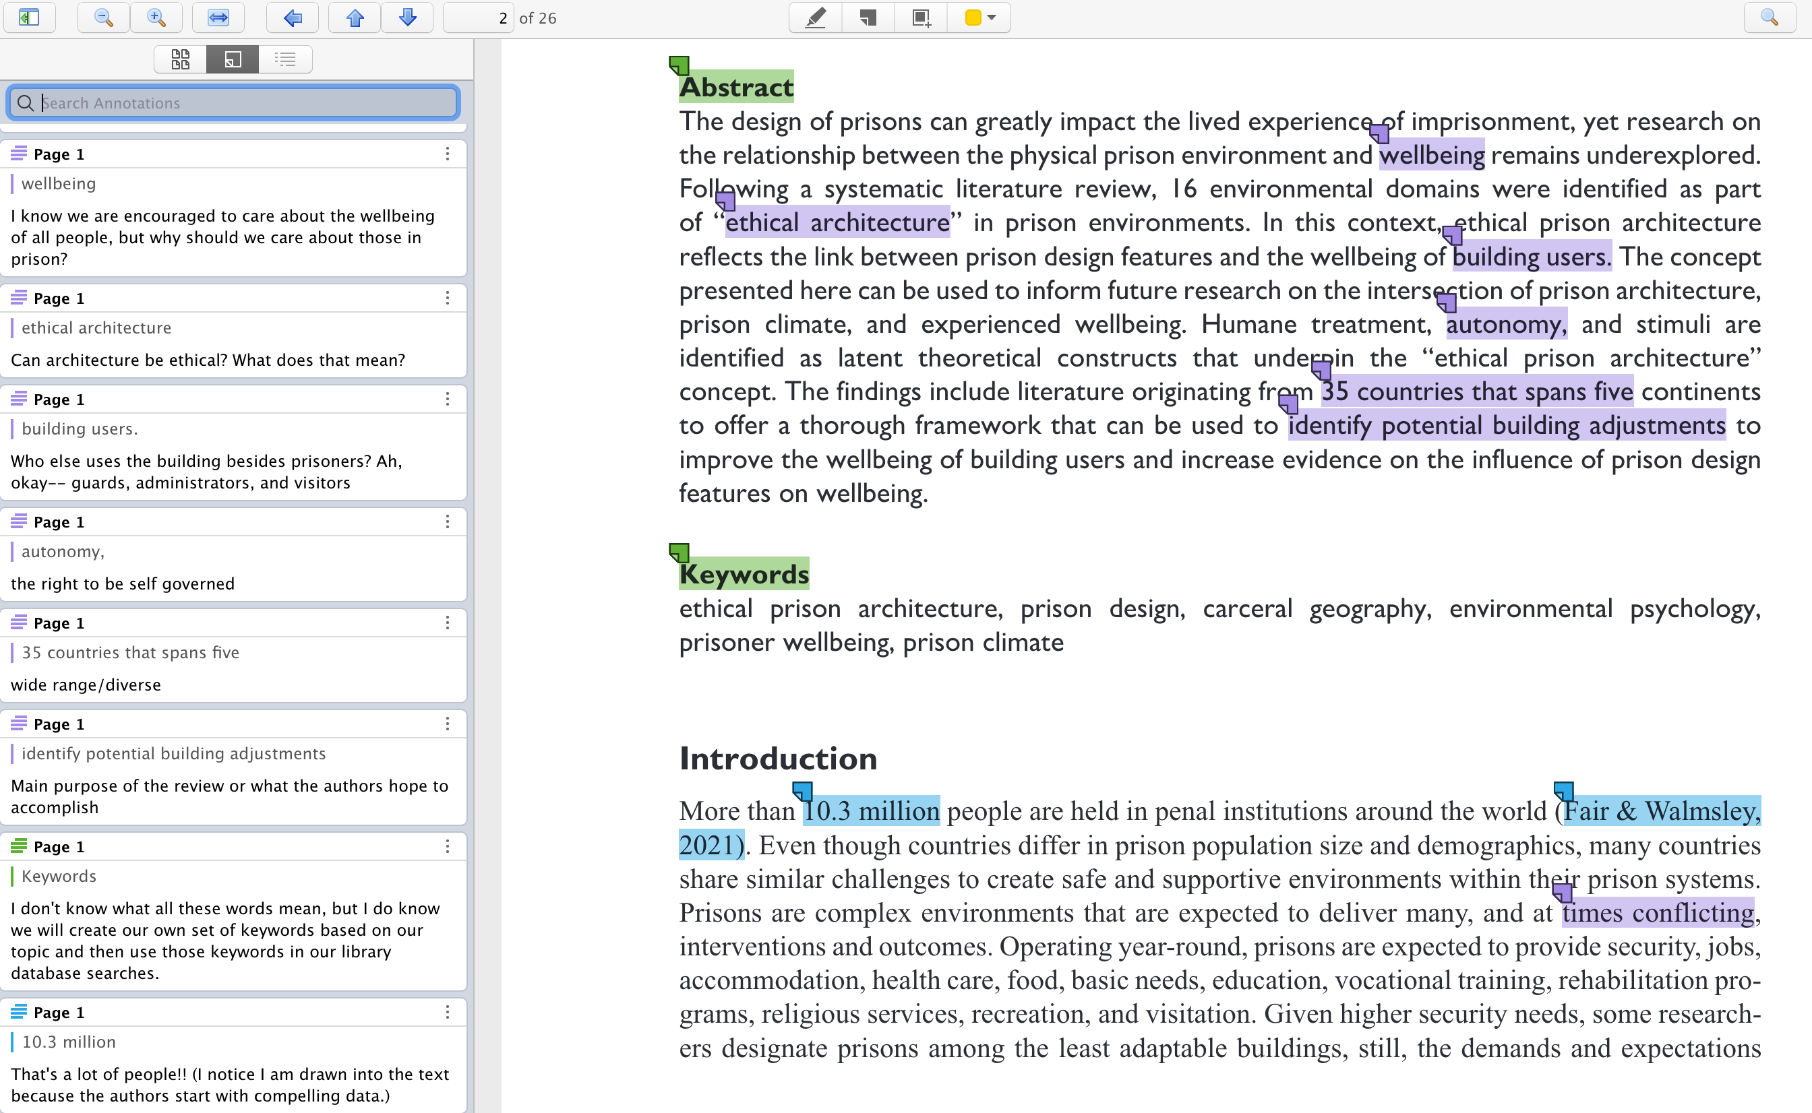Viewport: 1812px width, 1113px height.
Task: Click green note marker beside Abstract heading
Action: tap(679, 65)
